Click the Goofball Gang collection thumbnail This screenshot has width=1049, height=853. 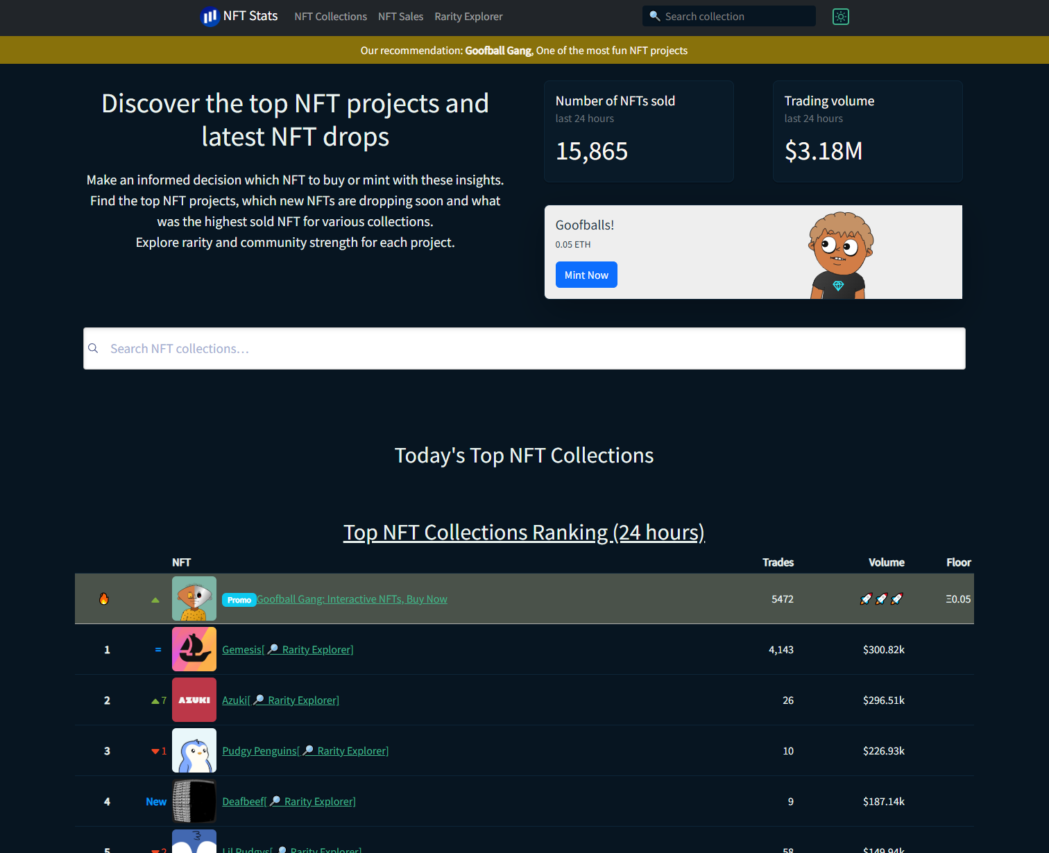[x=194, y=598]
